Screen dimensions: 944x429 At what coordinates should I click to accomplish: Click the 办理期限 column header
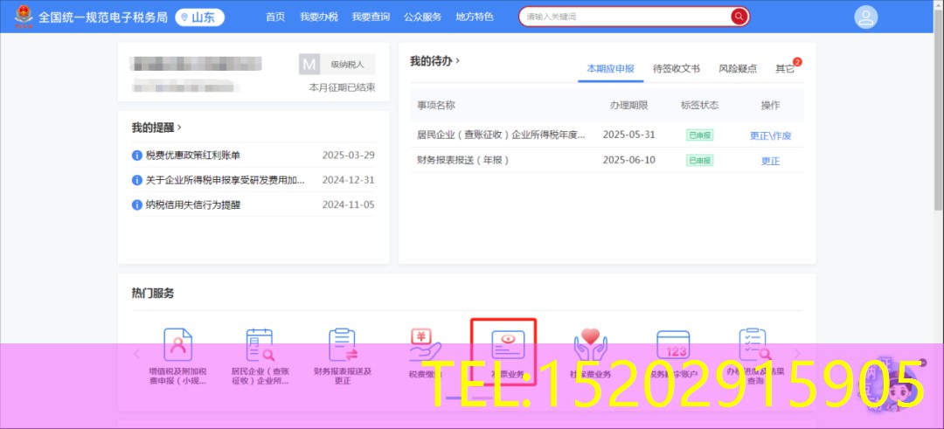(628, 106)
